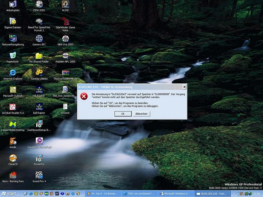Select SideWinder Game Voice icon
The image size is (263, 197).
pyautogui.click(x=65, y=25)
